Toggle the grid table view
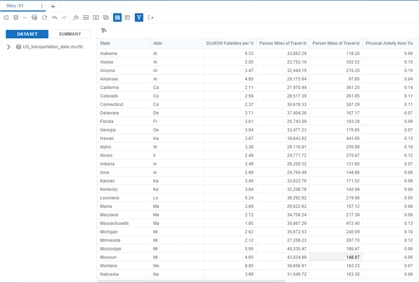419x283 pixels. coord(118,17)
